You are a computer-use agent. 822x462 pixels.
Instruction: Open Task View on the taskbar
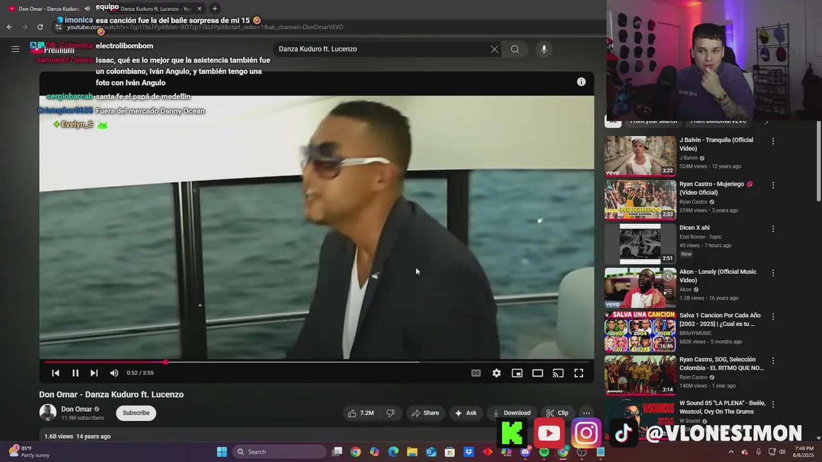pyautogui.click(x=337, y=452)
